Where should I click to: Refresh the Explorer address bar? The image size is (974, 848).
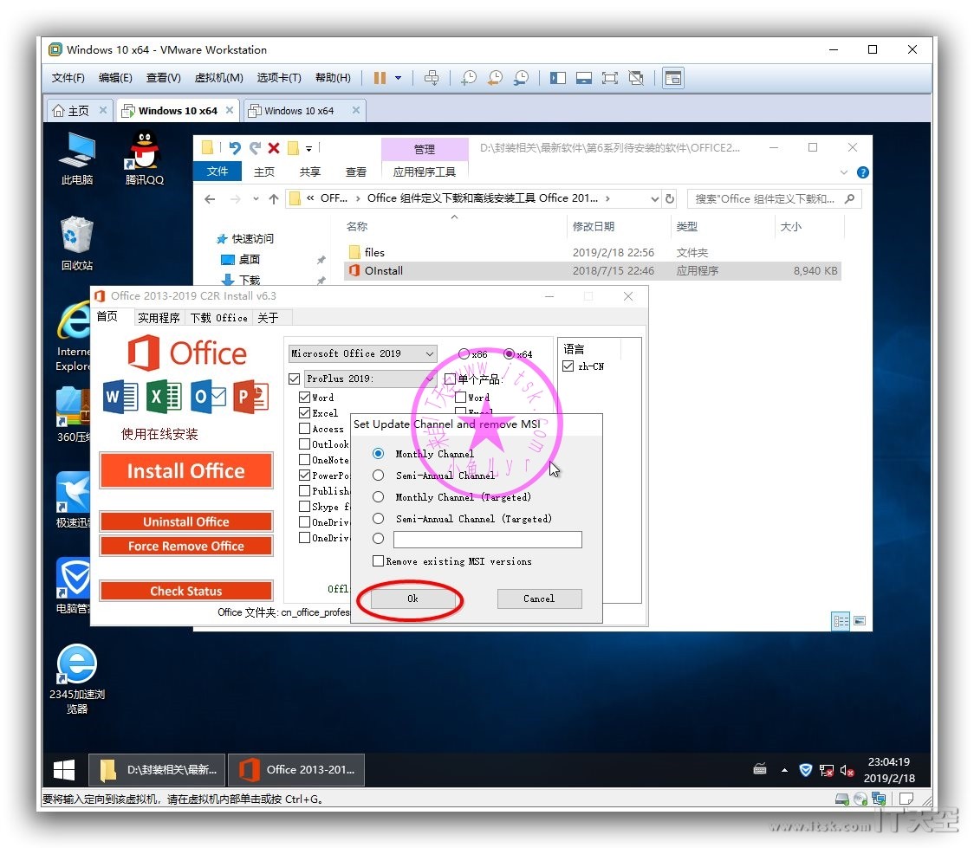pos(670,198)
